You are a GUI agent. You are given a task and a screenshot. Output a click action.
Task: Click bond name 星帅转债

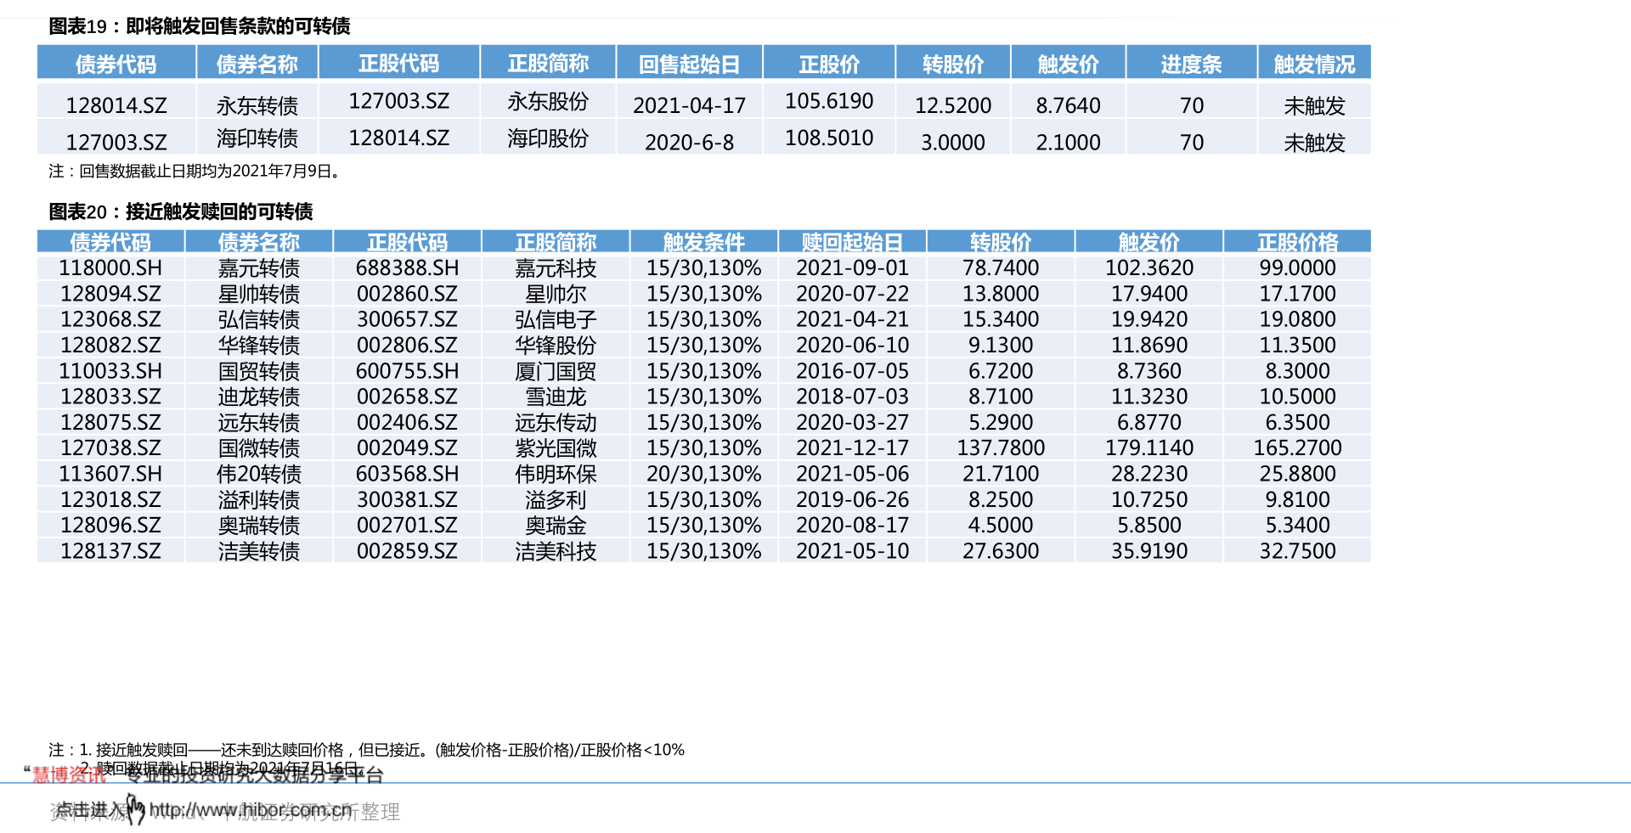point(259,294)
